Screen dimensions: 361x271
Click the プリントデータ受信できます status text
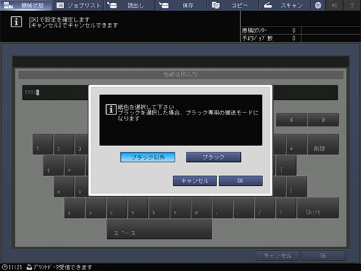pyautogui.click(x=62, y=267)
